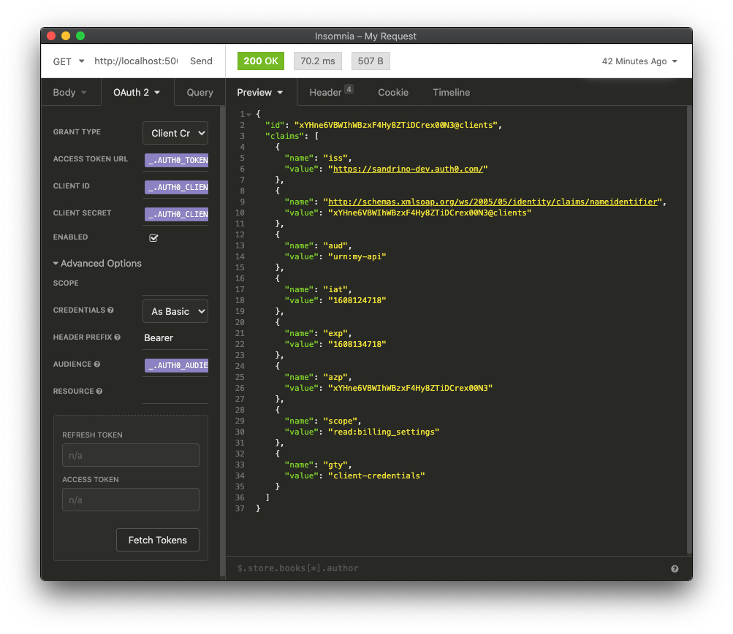Click the "claims" key on line 3
The image size is (733, 634).
pos(285,137)
